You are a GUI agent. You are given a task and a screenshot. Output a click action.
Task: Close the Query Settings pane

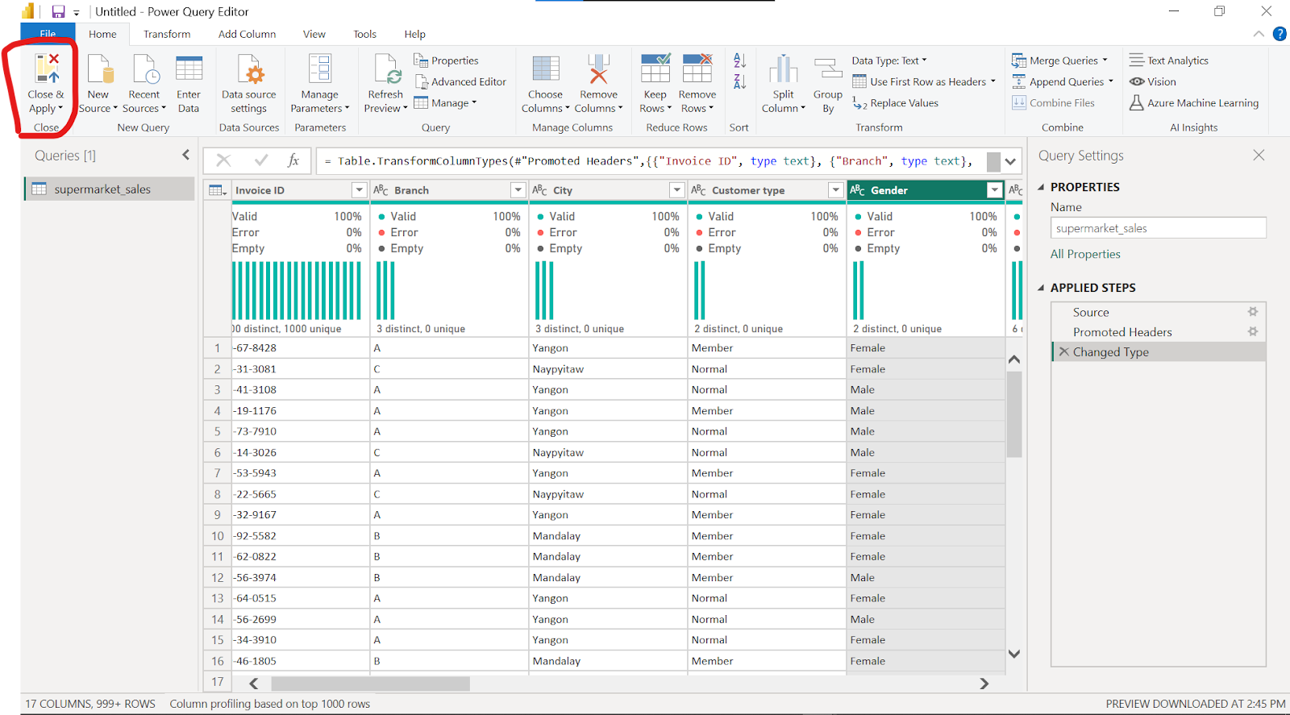coord(1259,155)
